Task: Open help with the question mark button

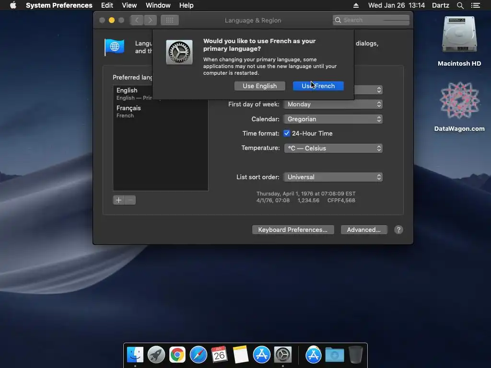Action: [x=398, y=230]
